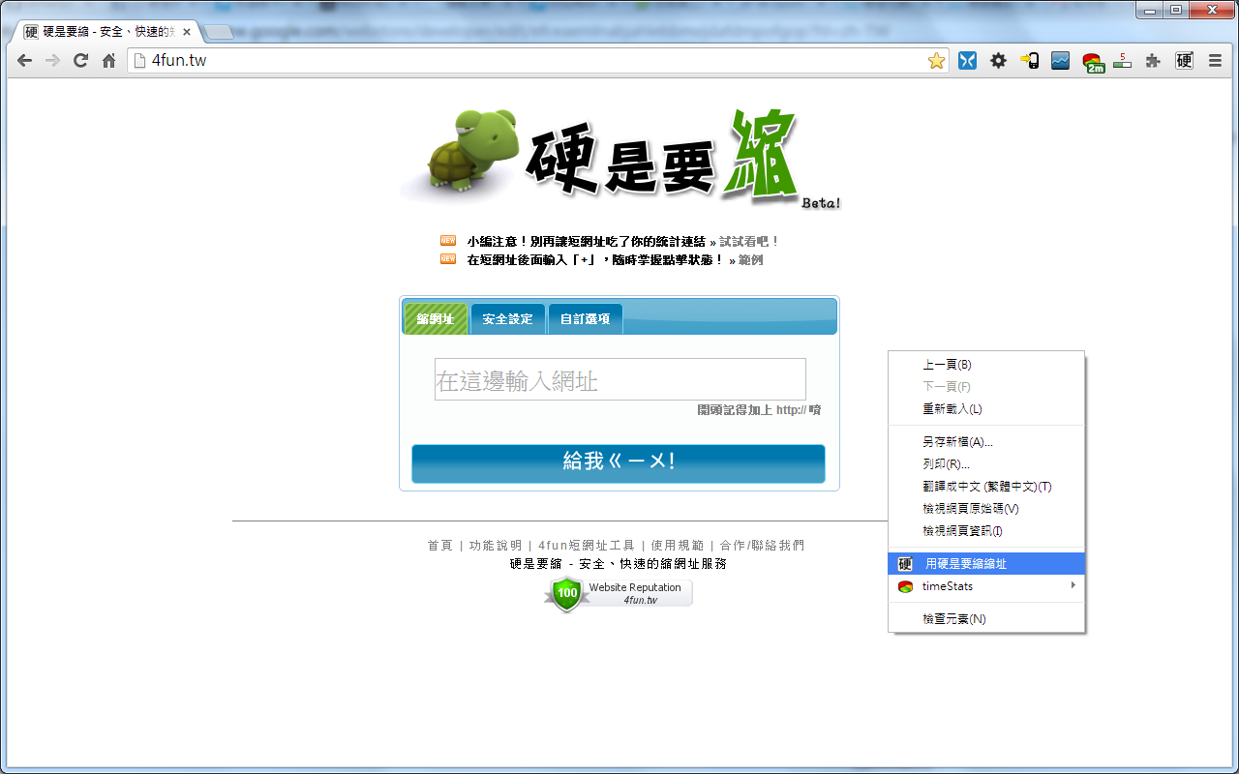This screenshot has height=774, width=1239.
Task: Open the home page via house icon
Action: (108, 61)
